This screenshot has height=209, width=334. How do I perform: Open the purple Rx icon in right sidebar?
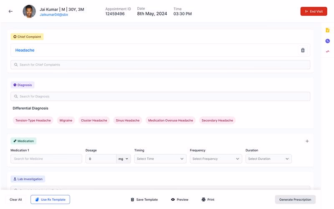(x=327, y=41)
